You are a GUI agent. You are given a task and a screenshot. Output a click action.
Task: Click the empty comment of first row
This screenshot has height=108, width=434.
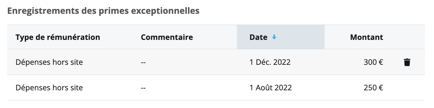144,62
